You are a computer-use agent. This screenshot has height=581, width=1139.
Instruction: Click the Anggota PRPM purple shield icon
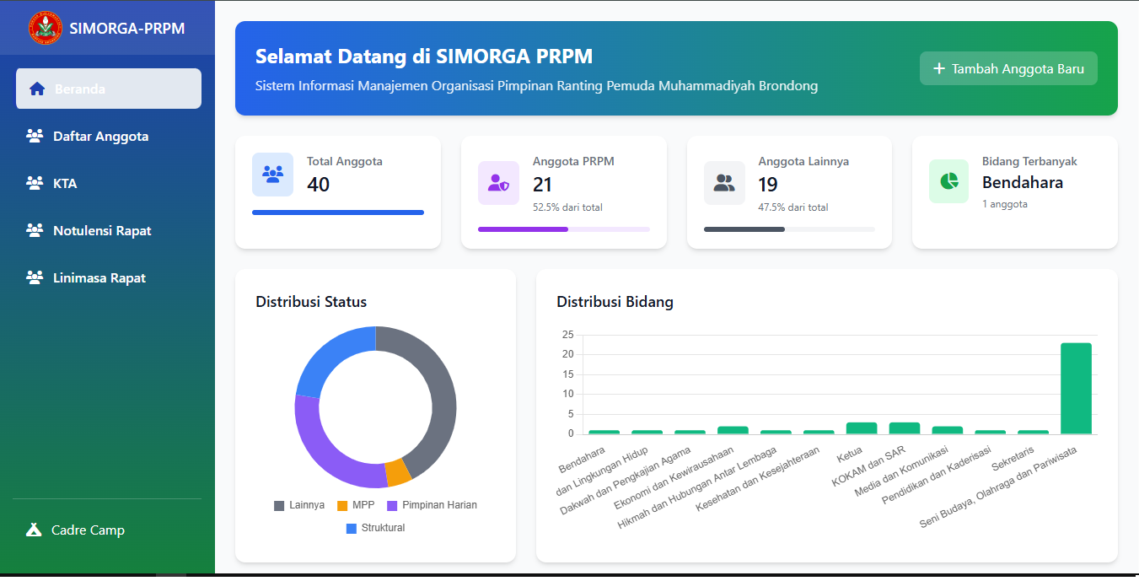(498, 183)
